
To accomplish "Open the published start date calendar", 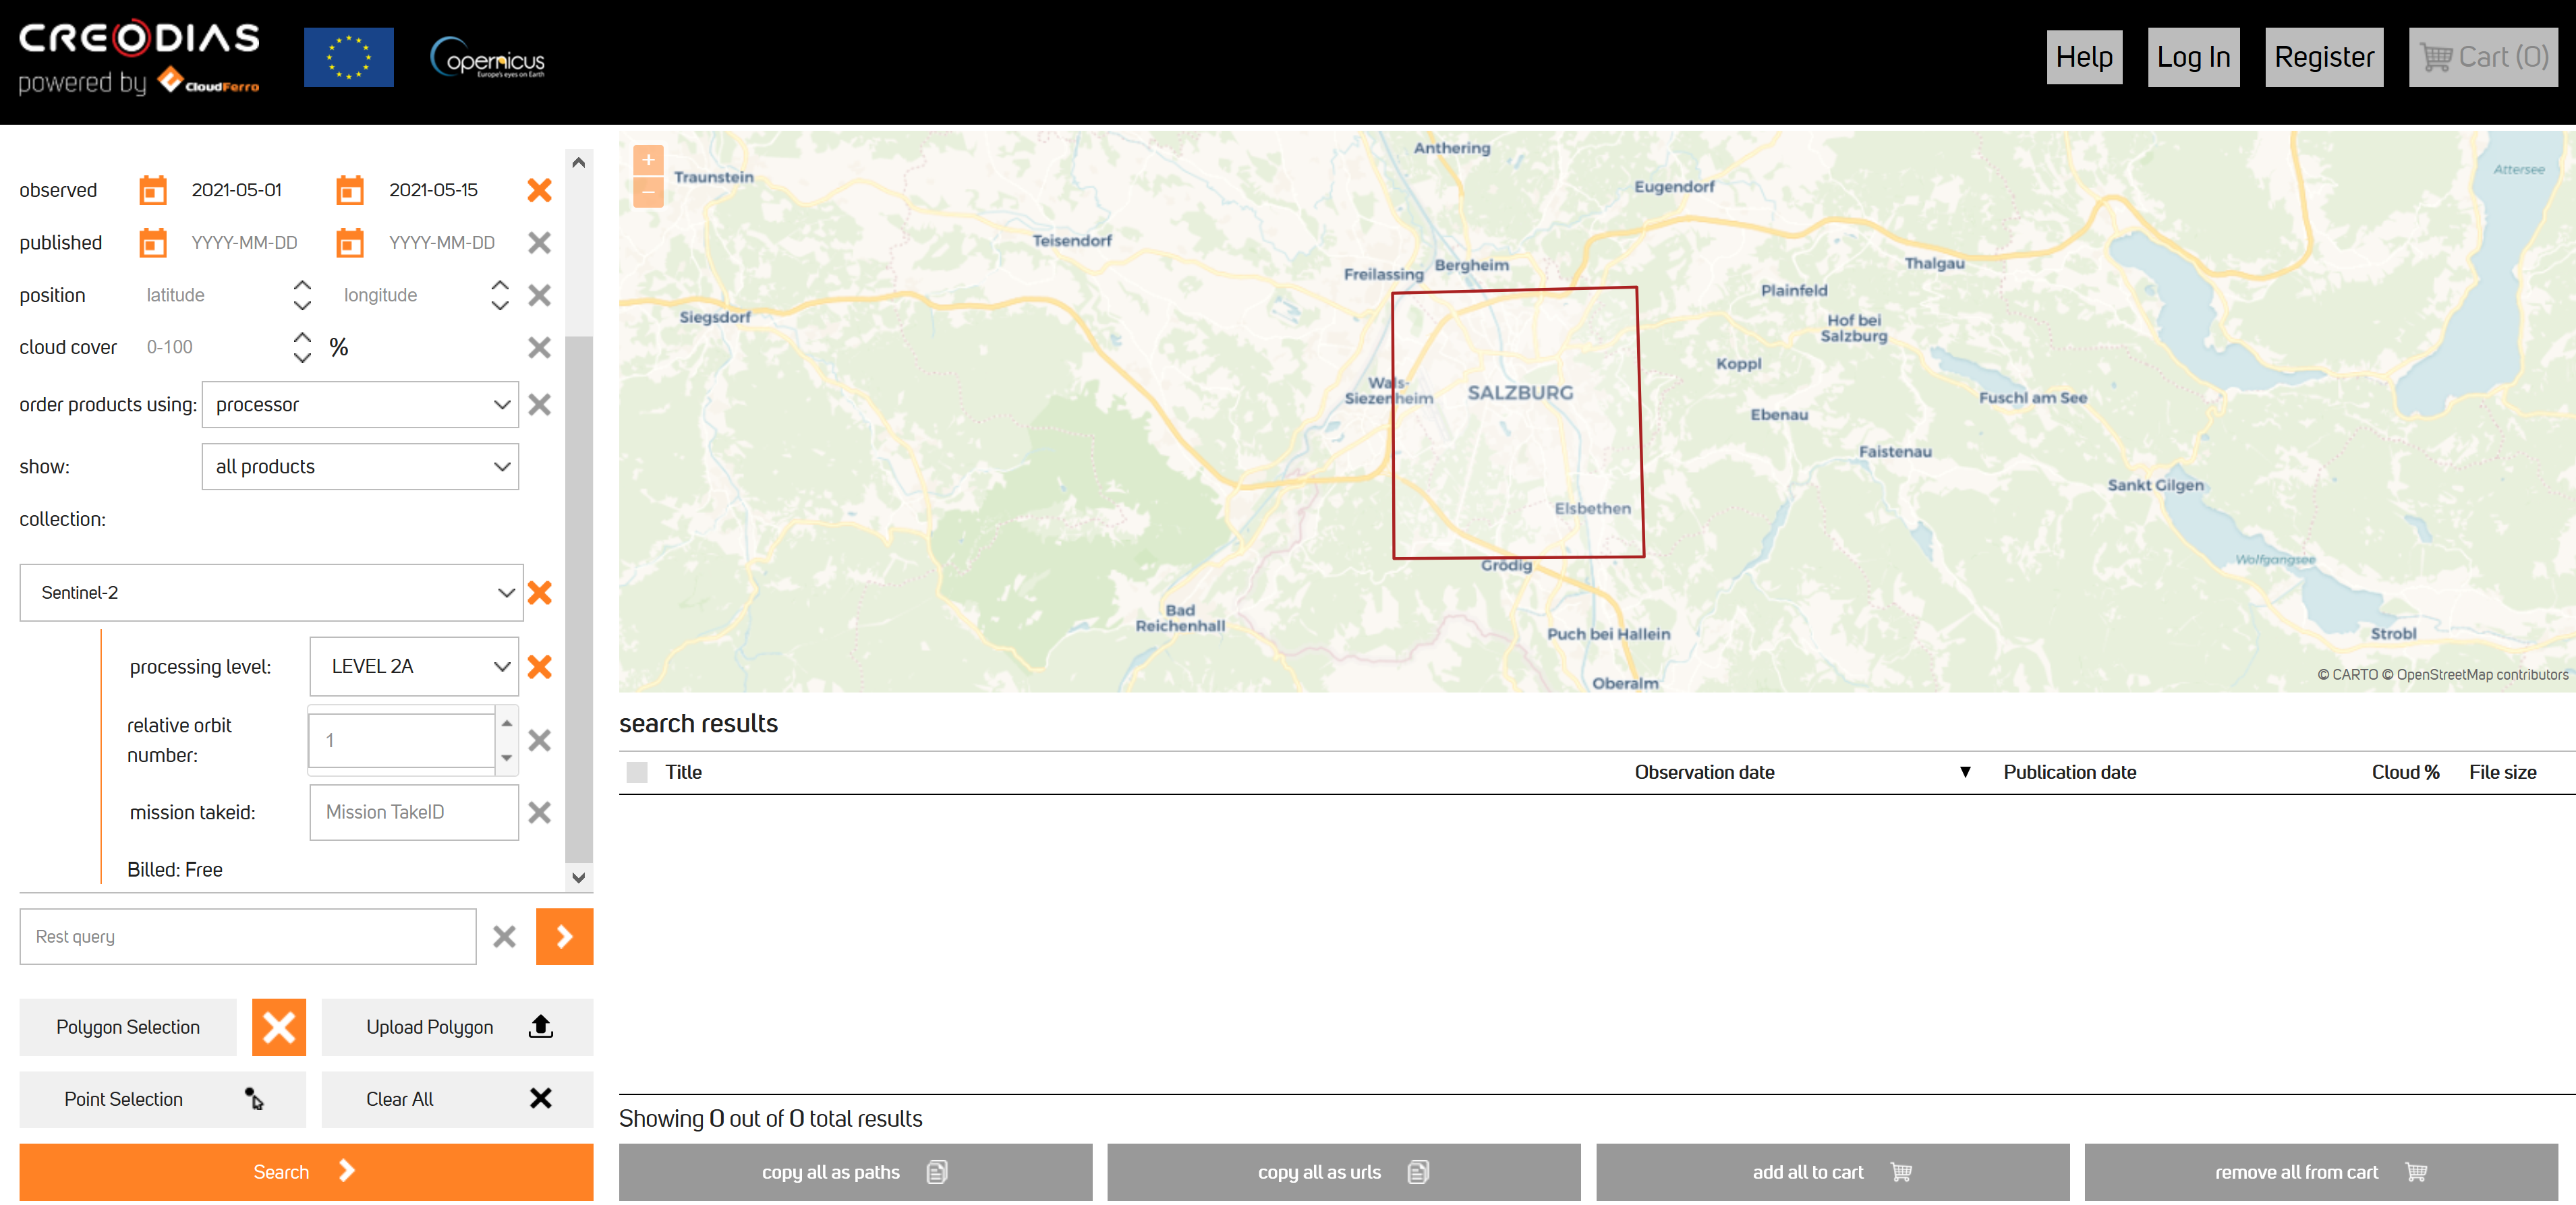I will (152, 243).
